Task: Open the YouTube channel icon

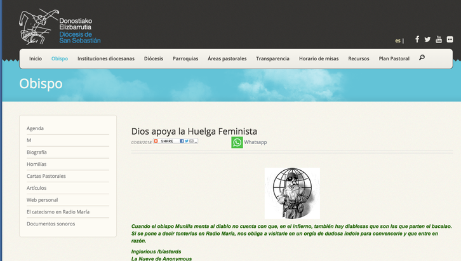Action: point(439,39)
